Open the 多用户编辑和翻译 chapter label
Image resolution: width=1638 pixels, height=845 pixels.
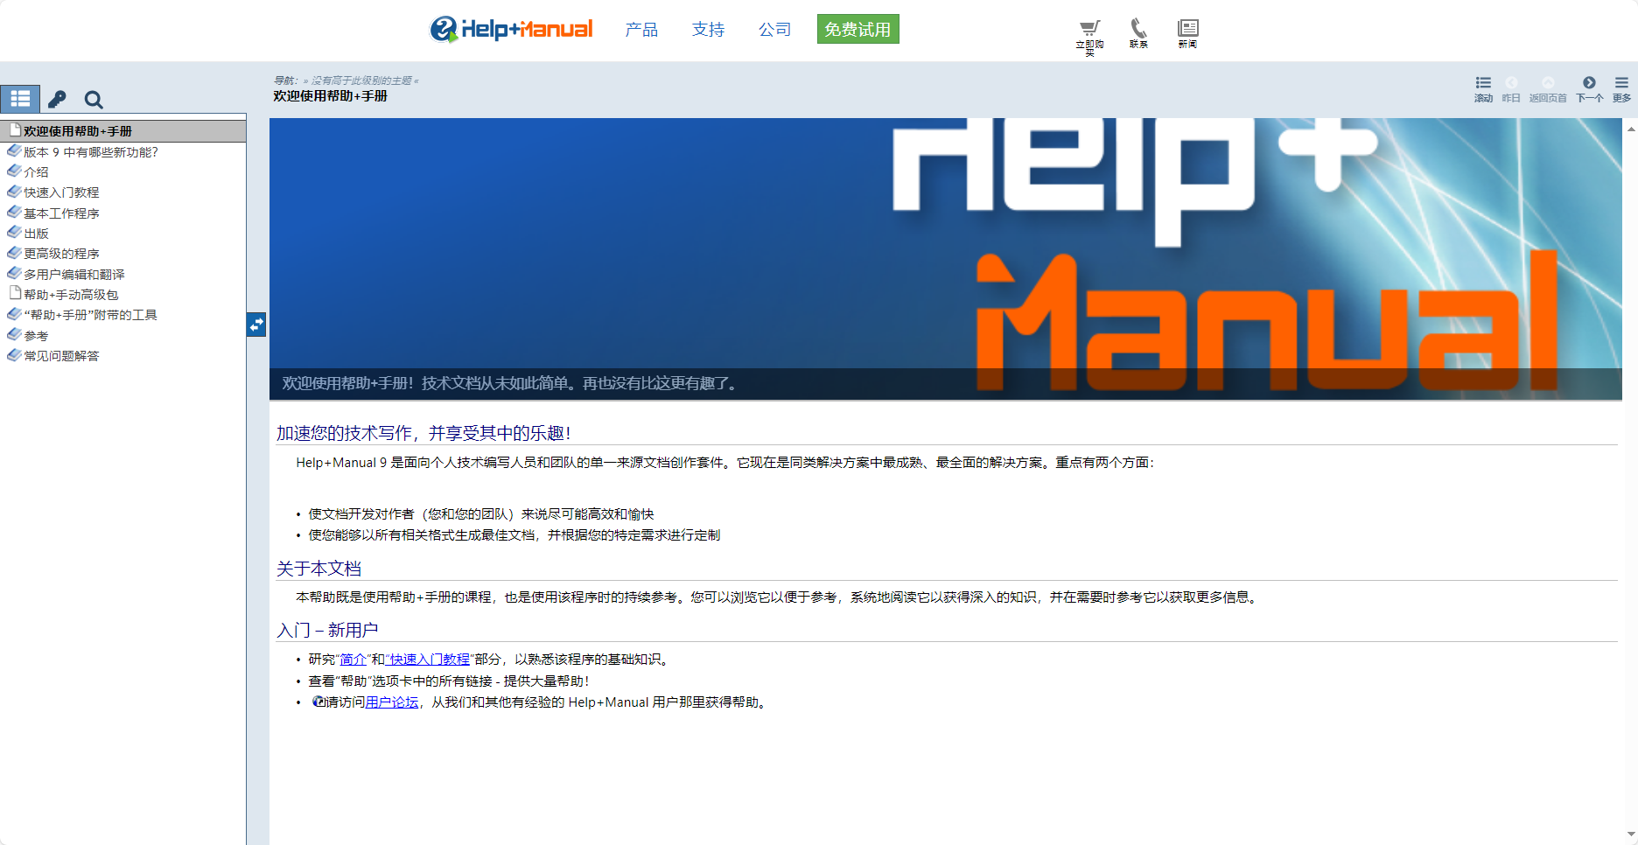(x=74, y=275)
